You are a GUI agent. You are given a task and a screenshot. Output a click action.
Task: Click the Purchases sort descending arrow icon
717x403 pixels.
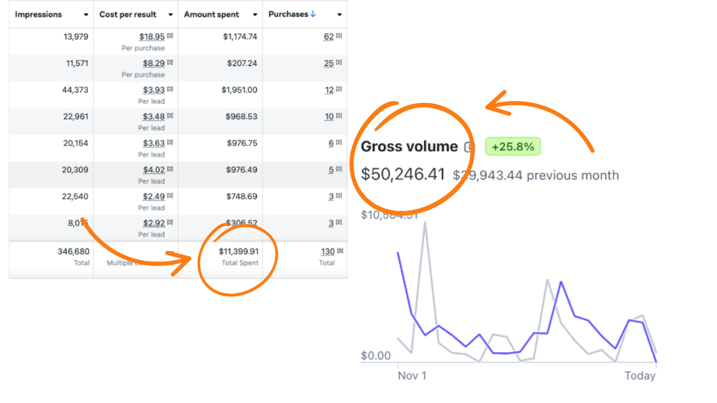click(x=313, y=14)
